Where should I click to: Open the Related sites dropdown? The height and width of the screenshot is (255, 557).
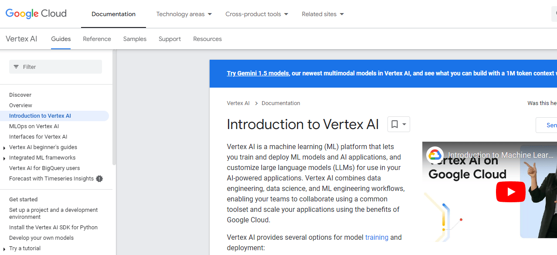pos(323,14)
